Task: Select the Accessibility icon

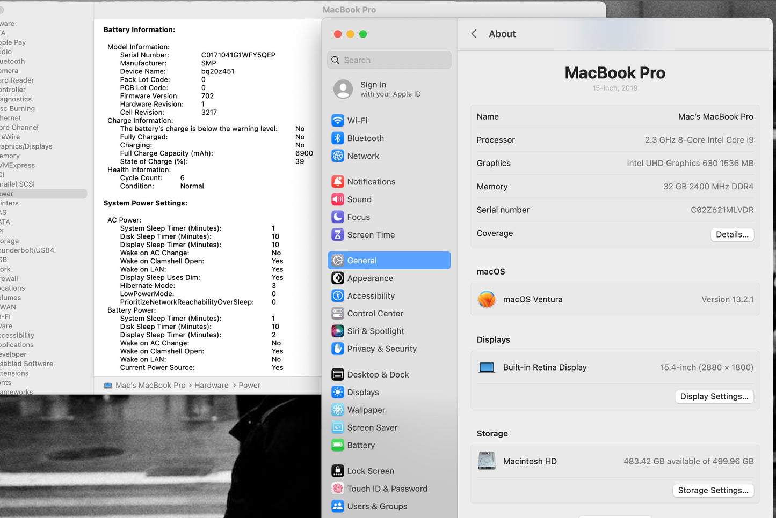Action: (x=337, y=296)
